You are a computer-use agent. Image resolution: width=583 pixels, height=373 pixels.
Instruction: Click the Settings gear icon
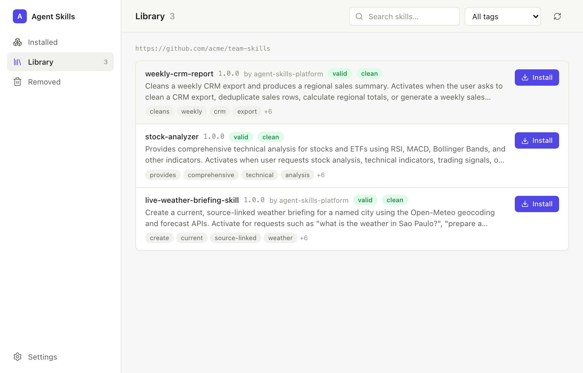(x=17, y=357)
